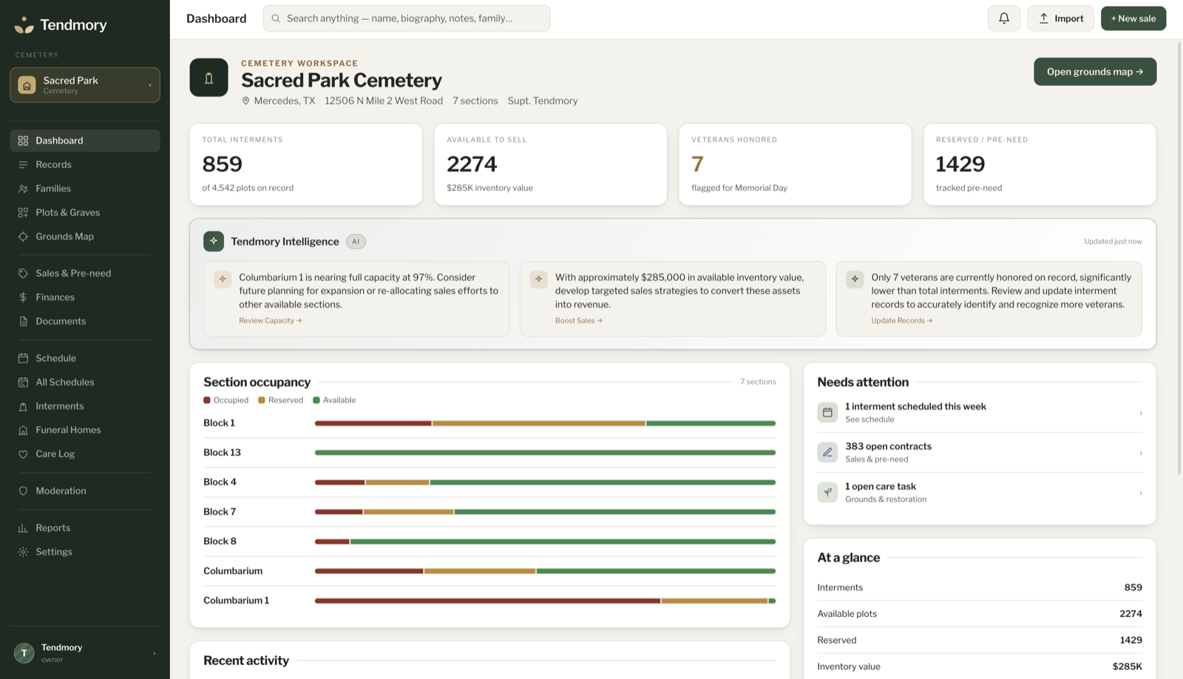This screenshot has width=1183, height=679.
Task: Click the Total Interments 859 card
Action: click(306, 164)
